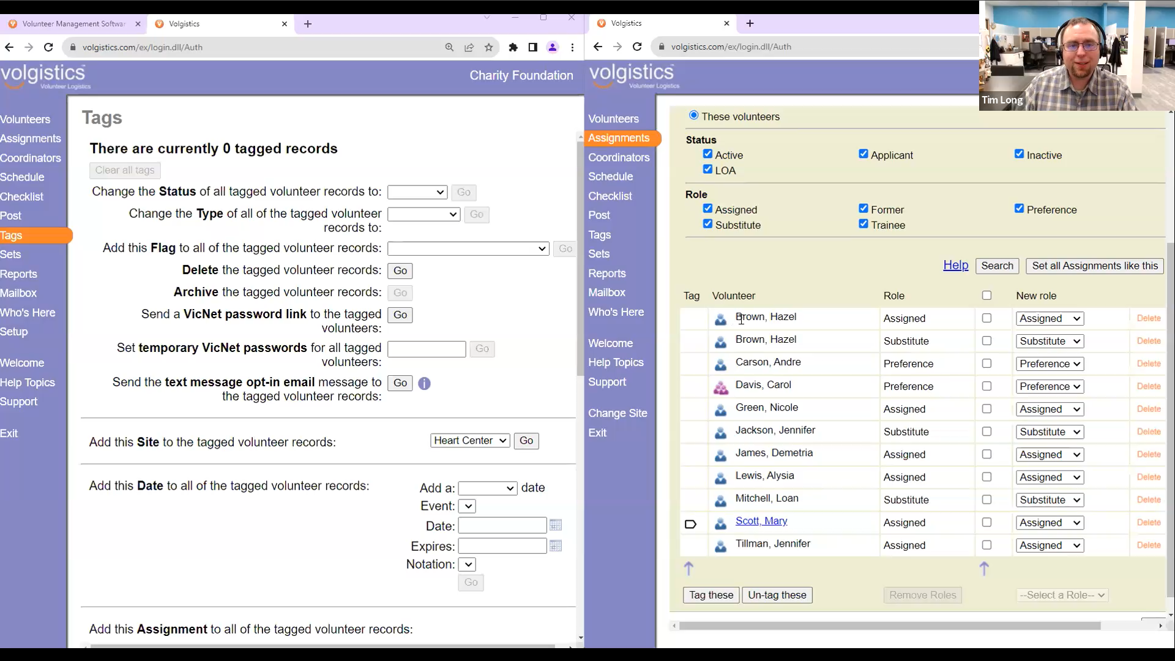Toggle the Trainee role checkbox
Screen dimensions: 1175x661
pyautogui.click(x=863, y=224)
